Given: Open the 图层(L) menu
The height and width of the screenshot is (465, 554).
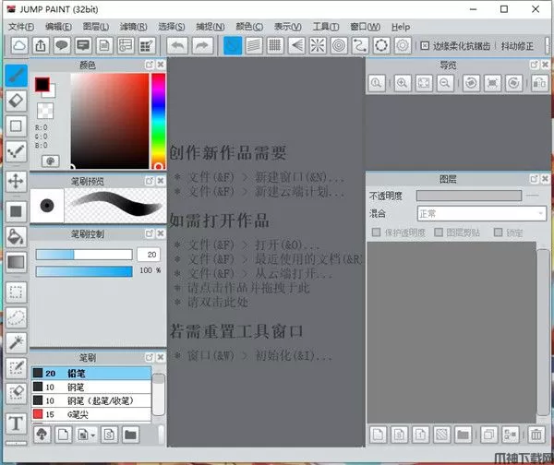Looking at the screenshot, I should (94, 27).
